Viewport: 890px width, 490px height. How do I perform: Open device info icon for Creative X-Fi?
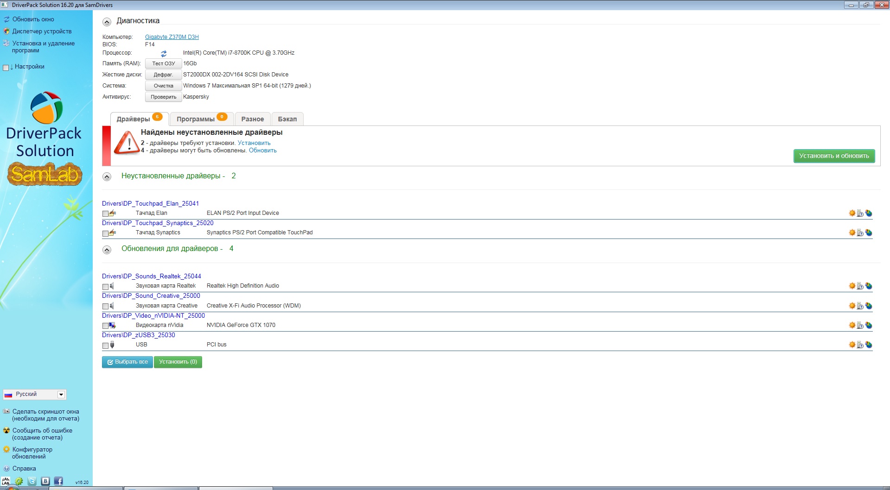pos(860,306)
